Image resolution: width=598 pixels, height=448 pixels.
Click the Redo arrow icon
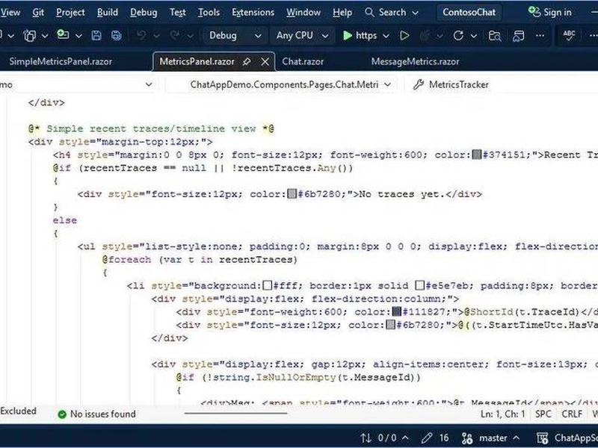tap(175, 35)
